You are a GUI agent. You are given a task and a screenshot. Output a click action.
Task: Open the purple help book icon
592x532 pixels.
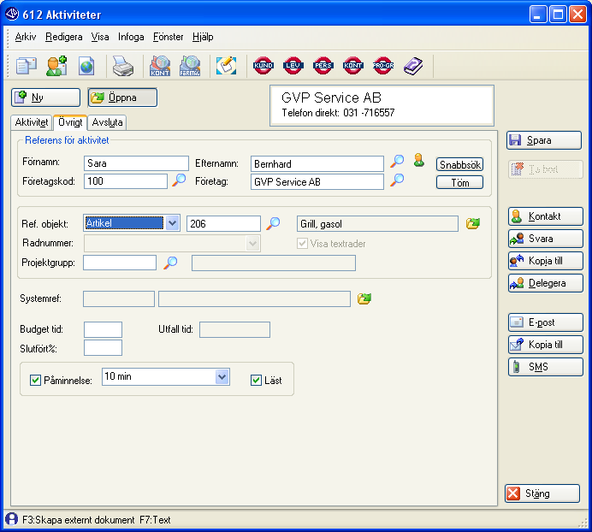[x=413, y=66]
